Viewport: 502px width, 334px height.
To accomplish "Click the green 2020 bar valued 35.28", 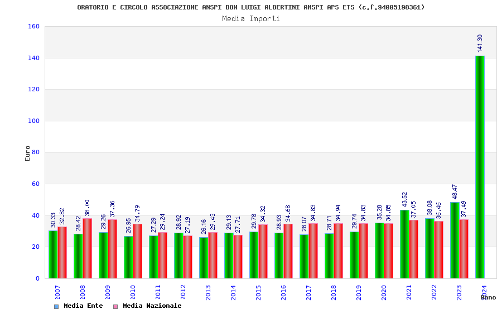I will [x=379, y=250].
